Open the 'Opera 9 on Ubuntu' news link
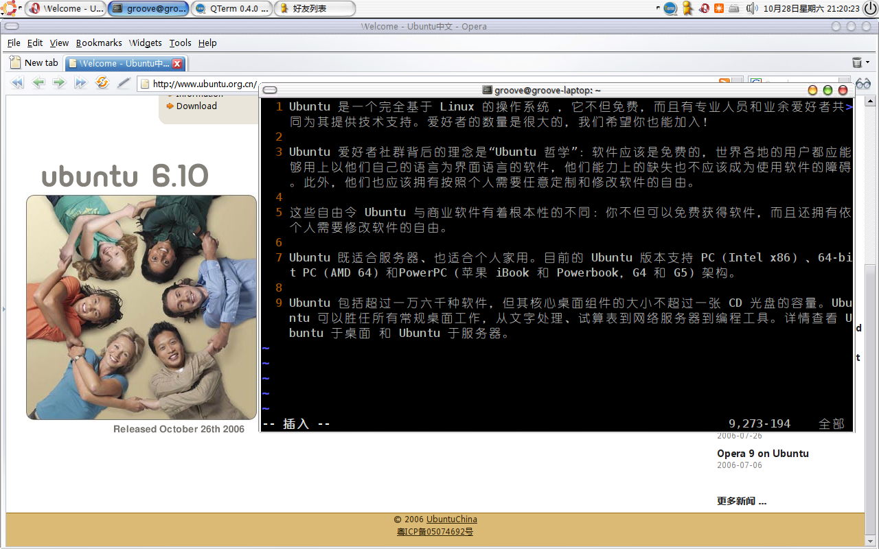Image resolution: width=879 pixels, height=549 pixels. point(763,453)
